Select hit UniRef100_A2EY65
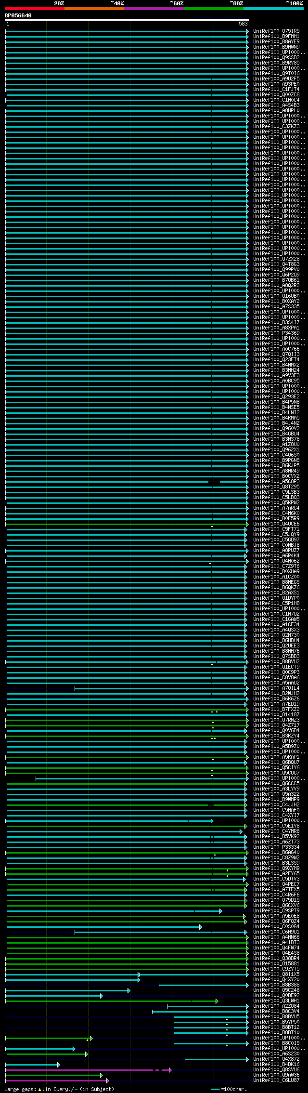 [276, 873]
